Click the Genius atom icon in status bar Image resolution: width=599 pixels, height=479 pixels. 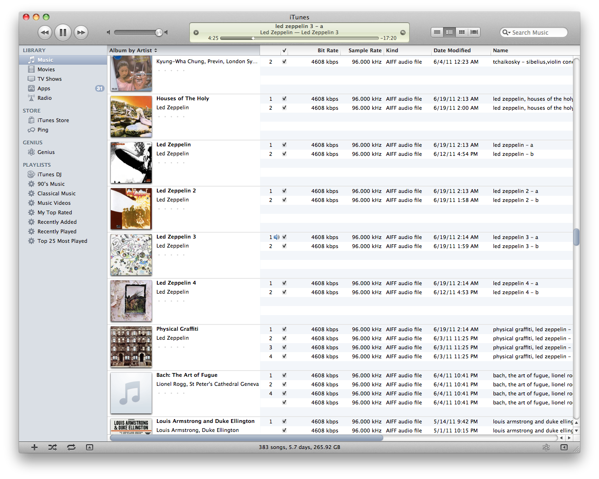pos(546,447)
